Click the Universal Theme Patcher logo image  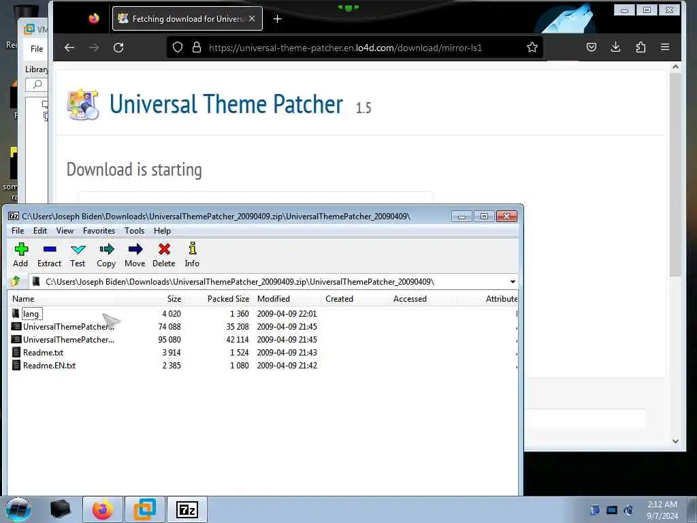click(x=82, y=104)
